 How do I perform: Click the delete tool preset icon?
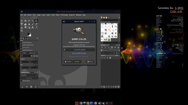click(x=31, y=87)
